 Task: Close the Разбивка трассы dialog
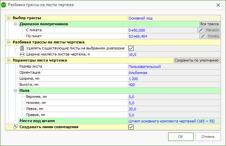pos(218,5)
